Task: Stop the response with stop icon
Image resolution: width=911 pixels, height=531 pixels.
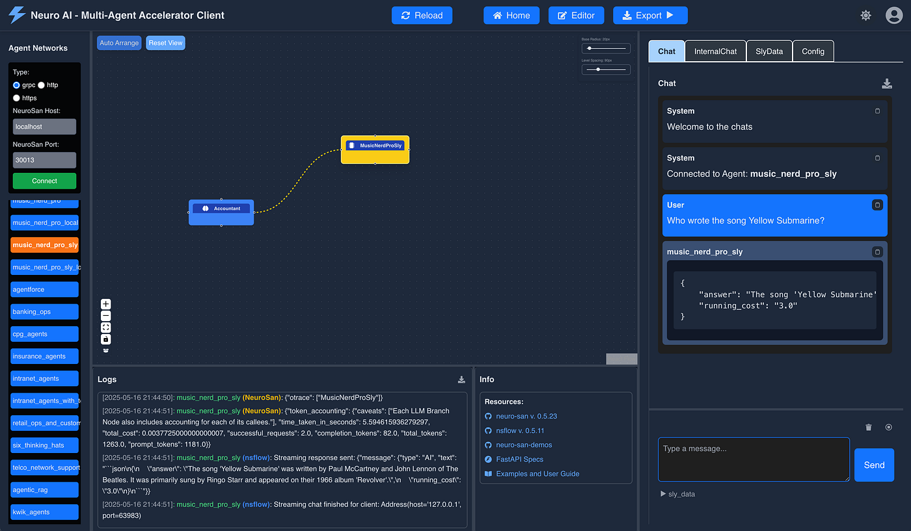Action: [x=888, y=427]
